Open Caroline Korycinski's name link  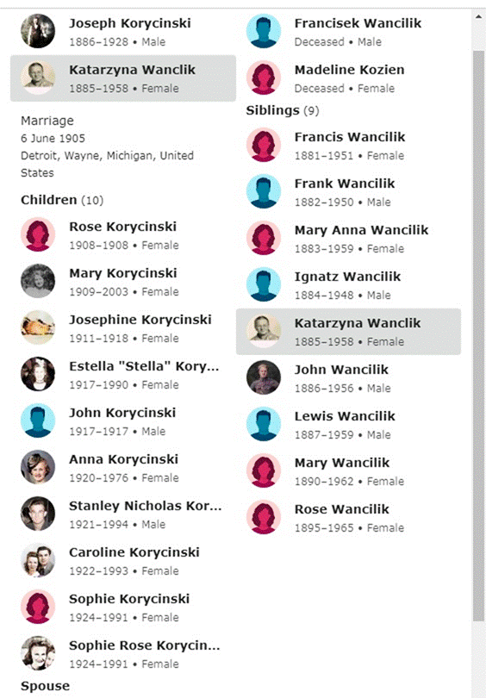pyautogui.click(x=134, y=552)
